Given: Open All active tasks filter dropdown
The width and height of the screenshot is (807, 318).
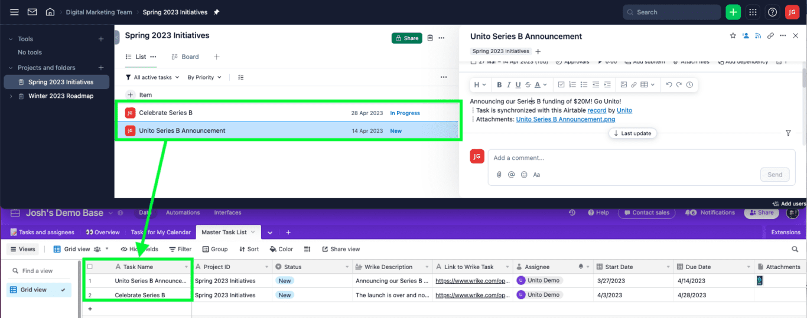Looking at the screenshot, I should click(x=152, y=77).
